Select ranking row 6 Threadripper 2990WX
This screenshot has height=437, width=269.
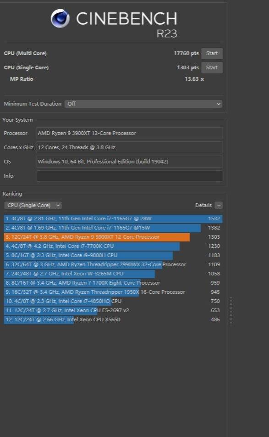coord(113,264)
